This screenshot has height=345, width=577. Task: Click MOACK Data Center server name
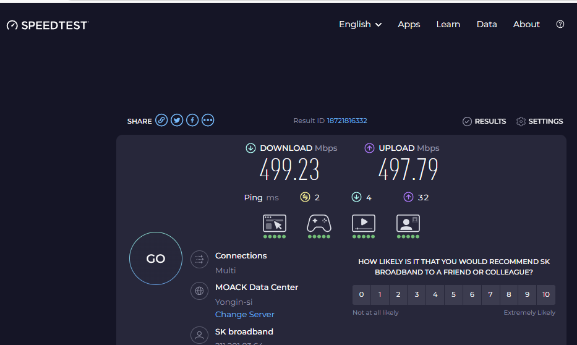pos(257,287)
